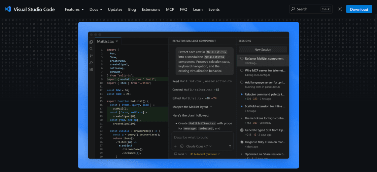
Task: Open the Learn nav item
Action: coord(198,9)
